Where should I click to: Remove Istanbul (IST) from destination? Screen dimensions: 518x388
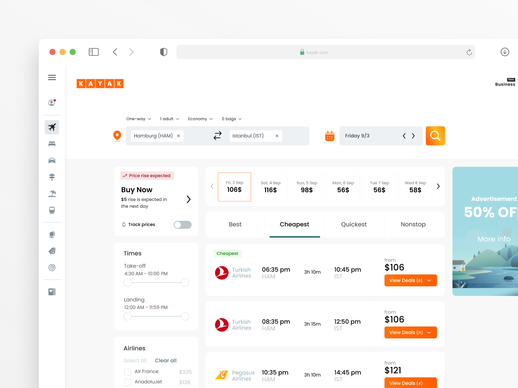pyautogui.click(x=277, y=136)
